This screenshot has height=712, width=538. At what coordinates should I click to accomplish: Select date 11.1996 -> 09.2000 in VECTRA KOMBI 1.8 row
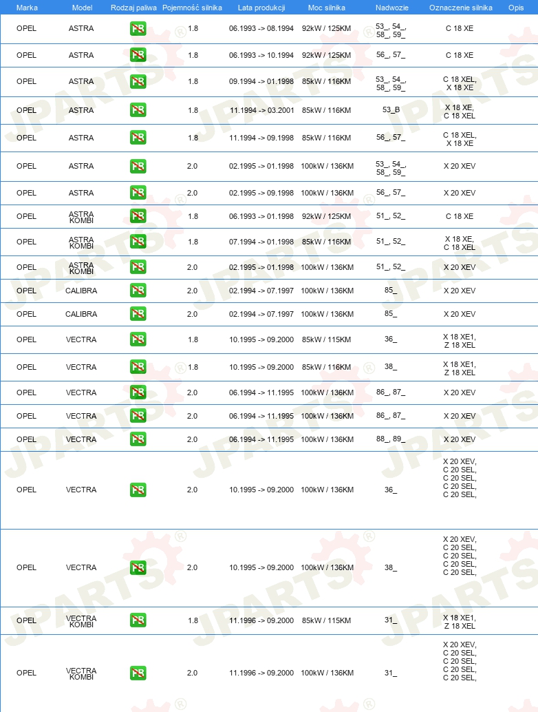(x=261, y=620)
